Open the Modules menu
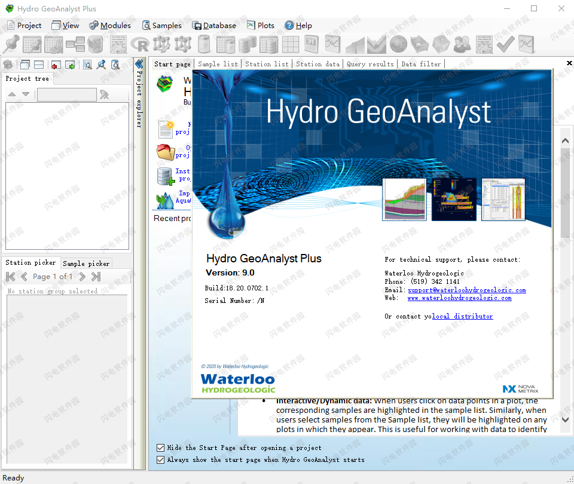Screen dimensions: 574x484 click(x=110, y=26)
